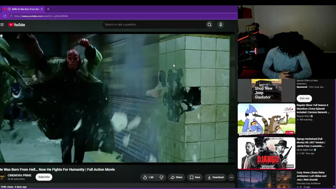Click the address bar URL

pyautogui.click(x=41, y=16)
